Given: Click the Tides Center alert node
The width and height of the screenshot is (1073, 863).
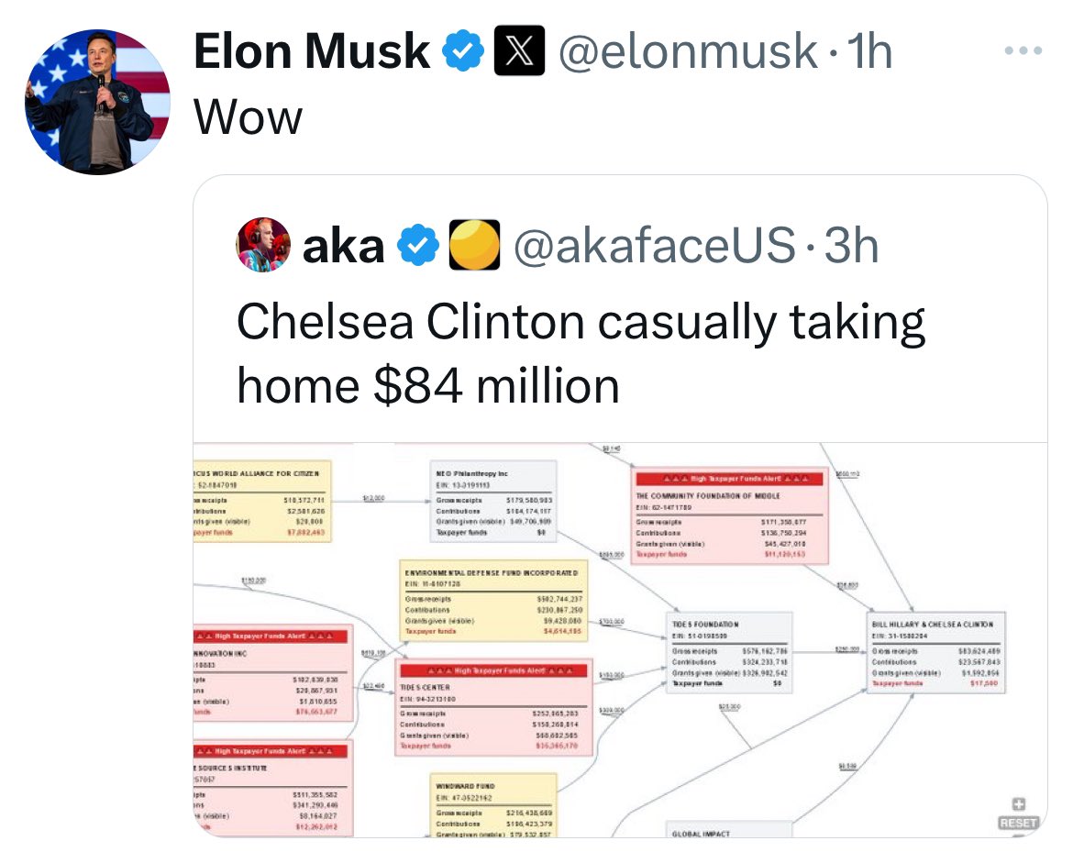Looking at the screenshot, I should (494, 707).
